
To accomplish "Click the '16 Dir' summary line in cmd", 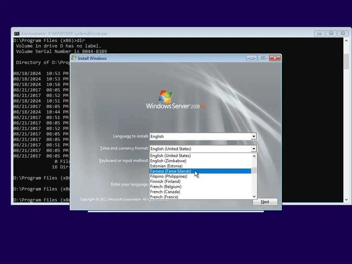I will [60, 167].
